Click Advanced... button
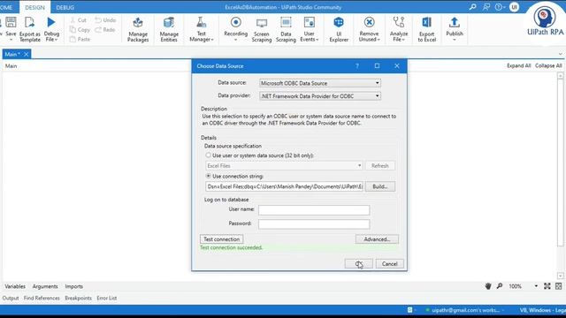The width and height of the screenshot is (566, 318). click(x=377, y=239)
